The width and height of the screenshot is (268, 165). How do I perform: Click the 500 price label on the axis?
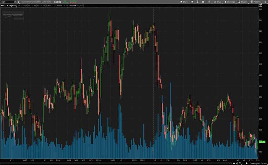tap(261, 75)
